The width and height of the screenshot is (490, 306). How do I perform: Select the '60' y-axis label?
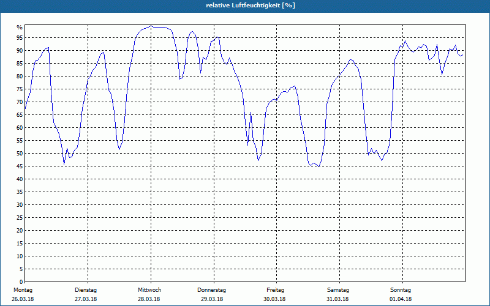[x=20, y=128]
